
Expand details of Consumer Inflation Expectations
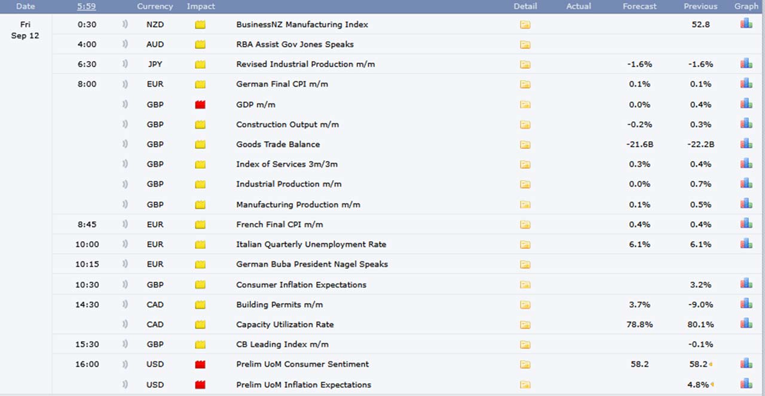525,285
